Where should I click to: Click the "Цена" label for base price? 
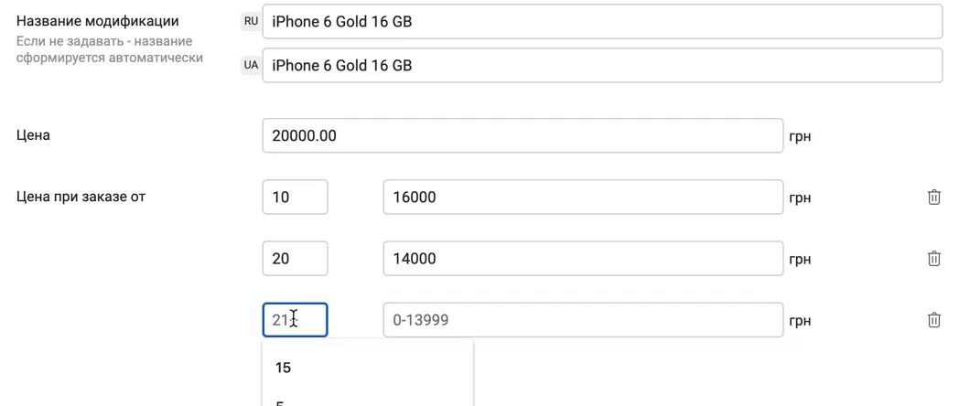pos(33,135)
